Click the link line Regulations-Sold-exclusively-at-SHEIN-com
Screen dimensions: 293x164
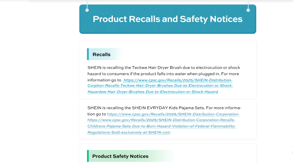[129, 132]
